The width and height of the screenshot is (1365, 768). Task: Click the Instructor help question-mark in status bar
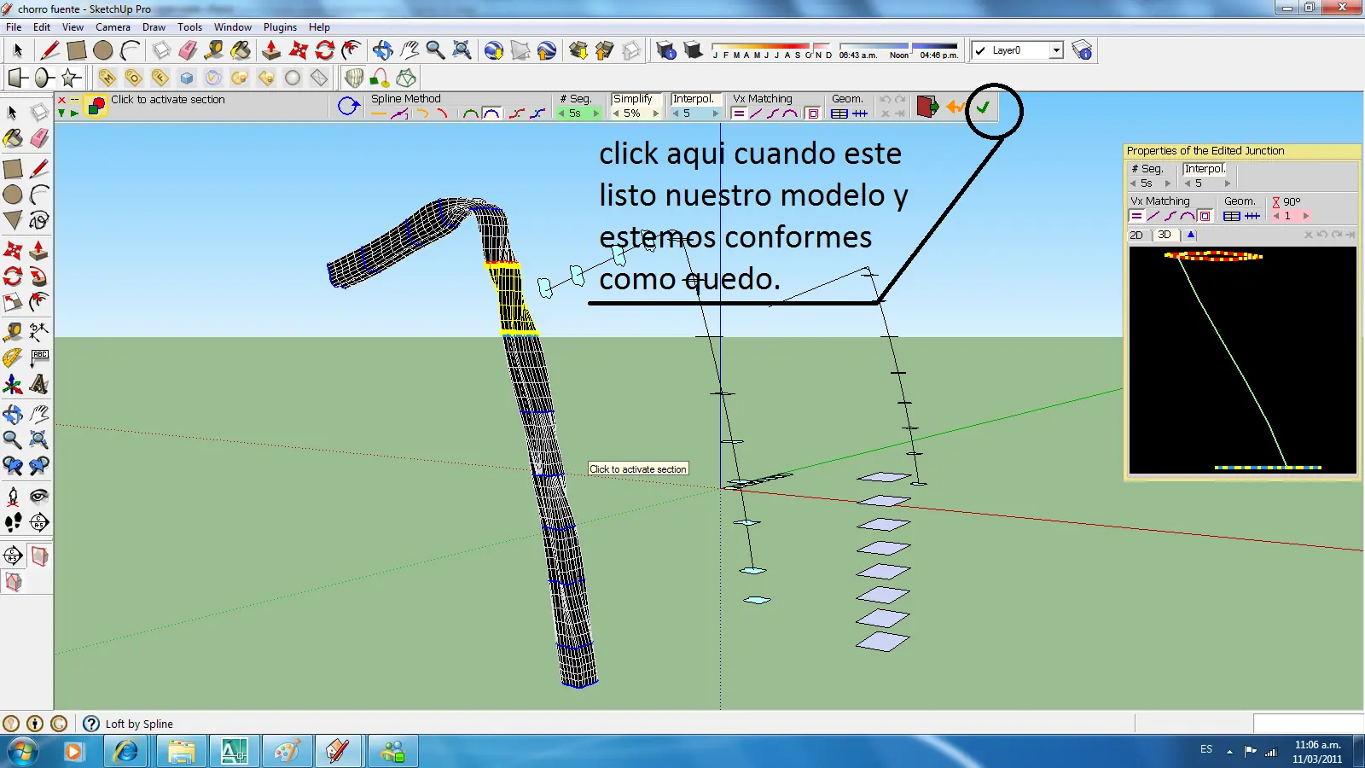tap(91, 724)
